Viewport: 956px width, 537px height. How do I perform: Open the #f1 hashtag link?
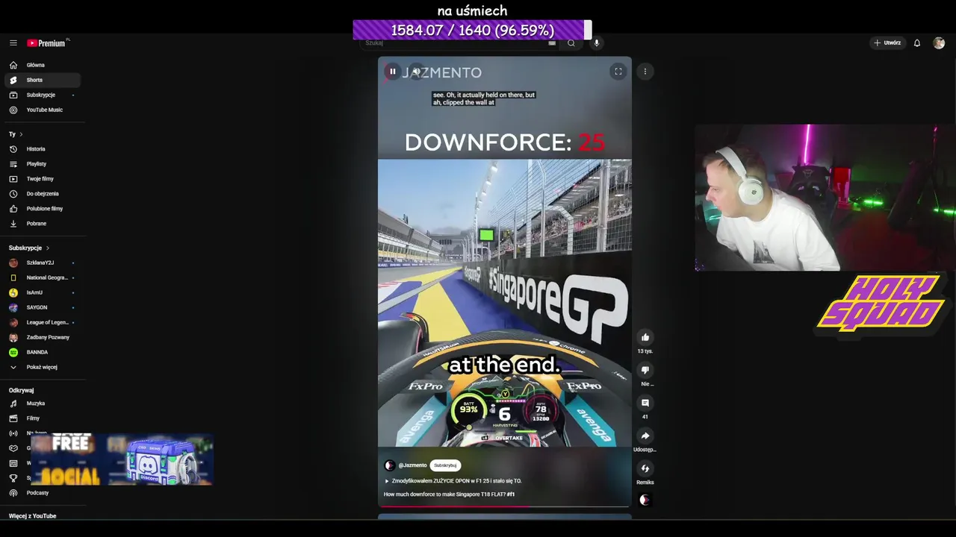click(x=511, y=494)
